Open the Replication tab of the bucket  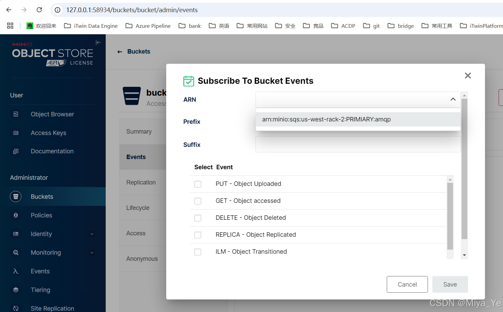pos(143,182)
